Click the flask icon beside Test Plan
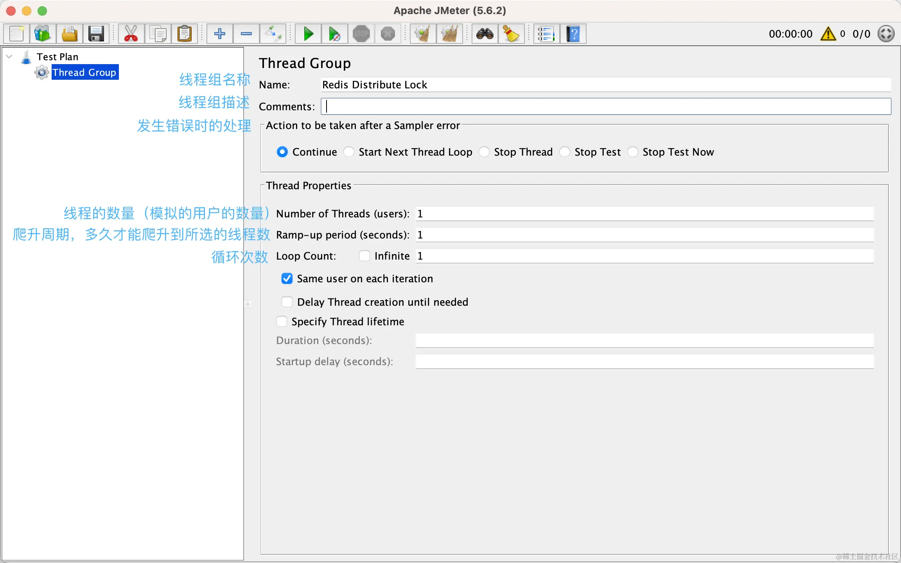The height and width of the screenshot is (563, 901). (x=26, y=57)
